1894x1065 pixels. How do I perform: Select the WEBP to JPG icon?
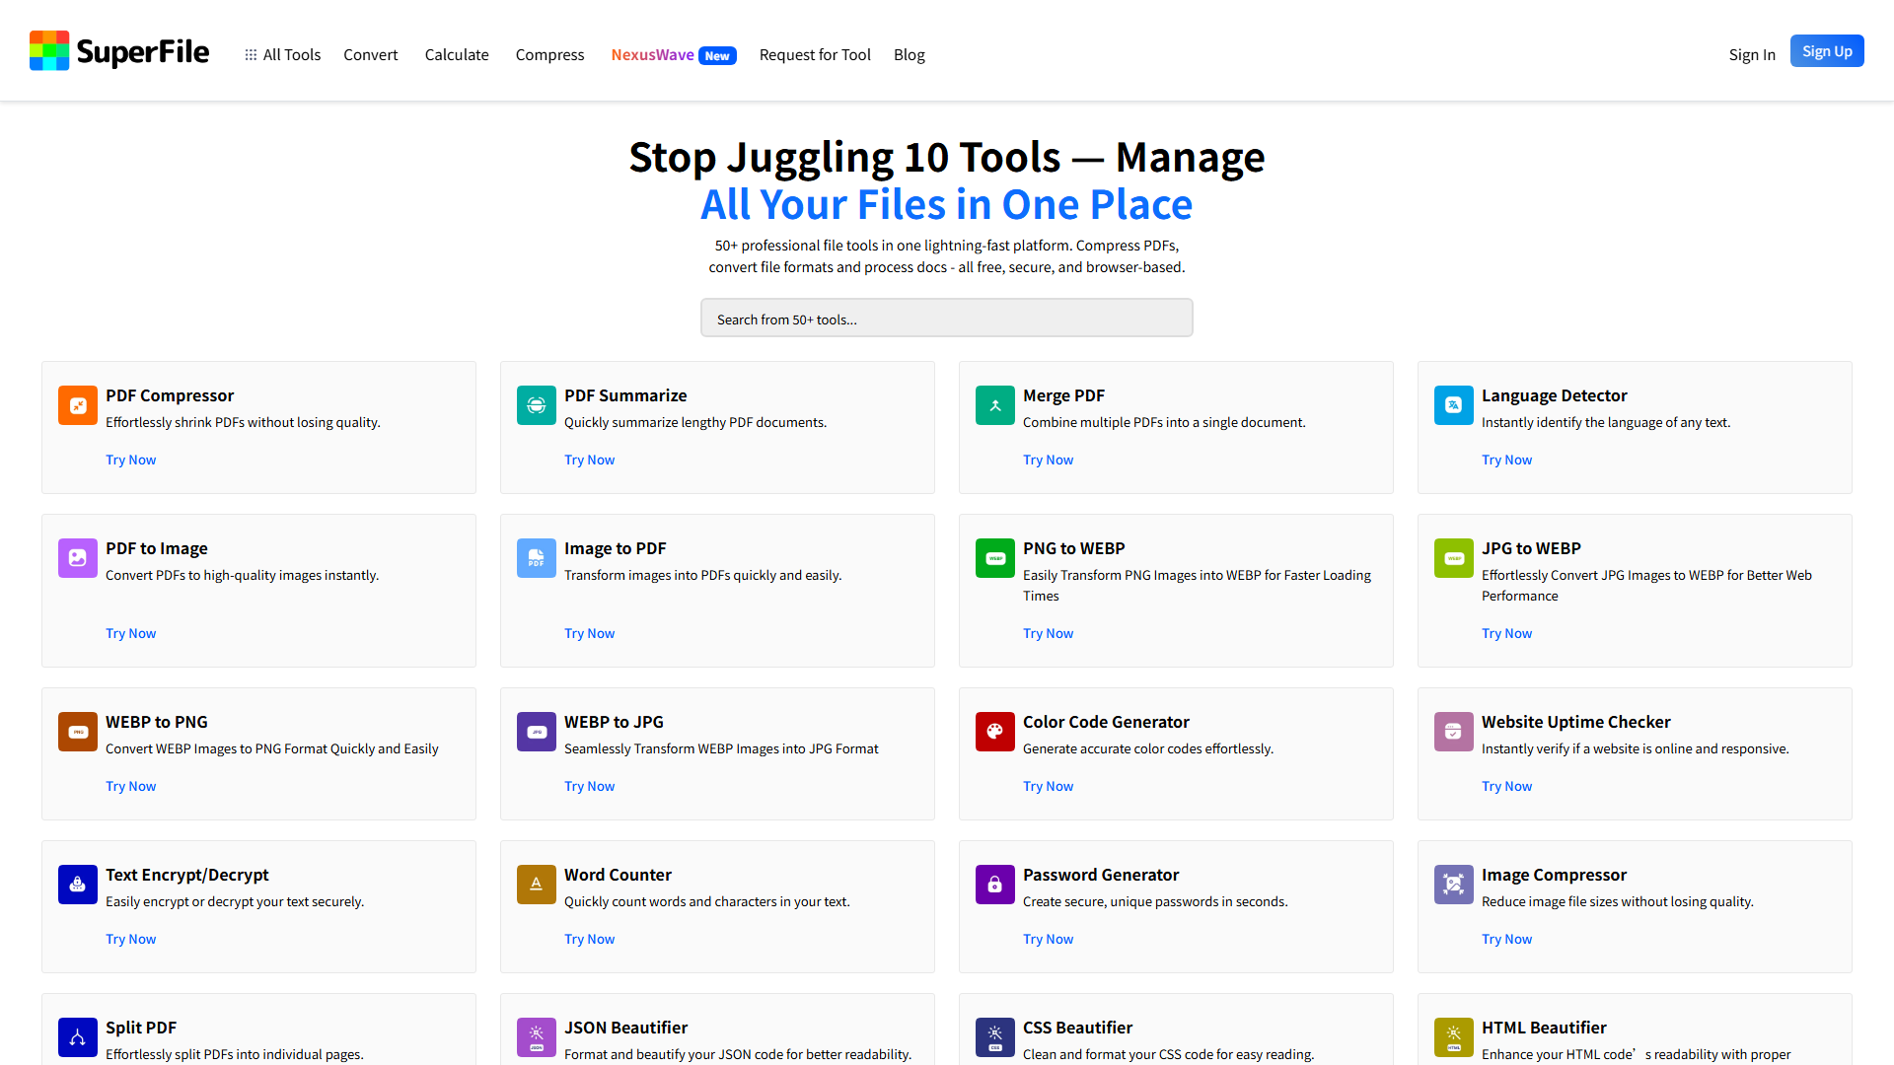536,732
